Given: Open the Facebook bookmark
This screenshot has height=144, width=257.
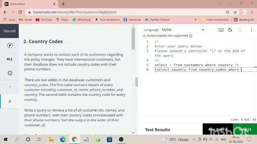Looking at the screenshot, I should point(132,20).
